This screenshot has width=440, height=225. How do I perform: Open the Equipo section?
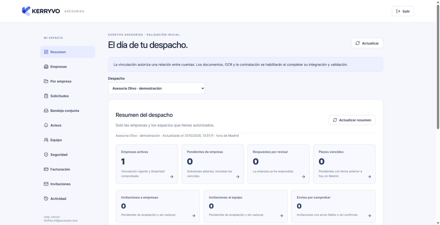pyautogui.click(x=68, y=140)
